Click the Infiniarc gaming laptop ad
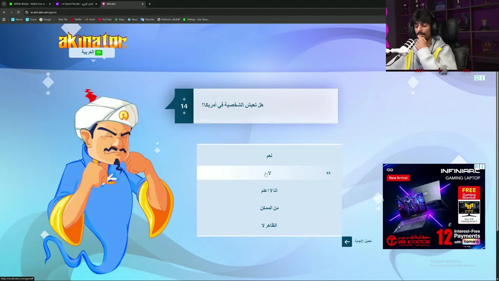 (434, 206)
